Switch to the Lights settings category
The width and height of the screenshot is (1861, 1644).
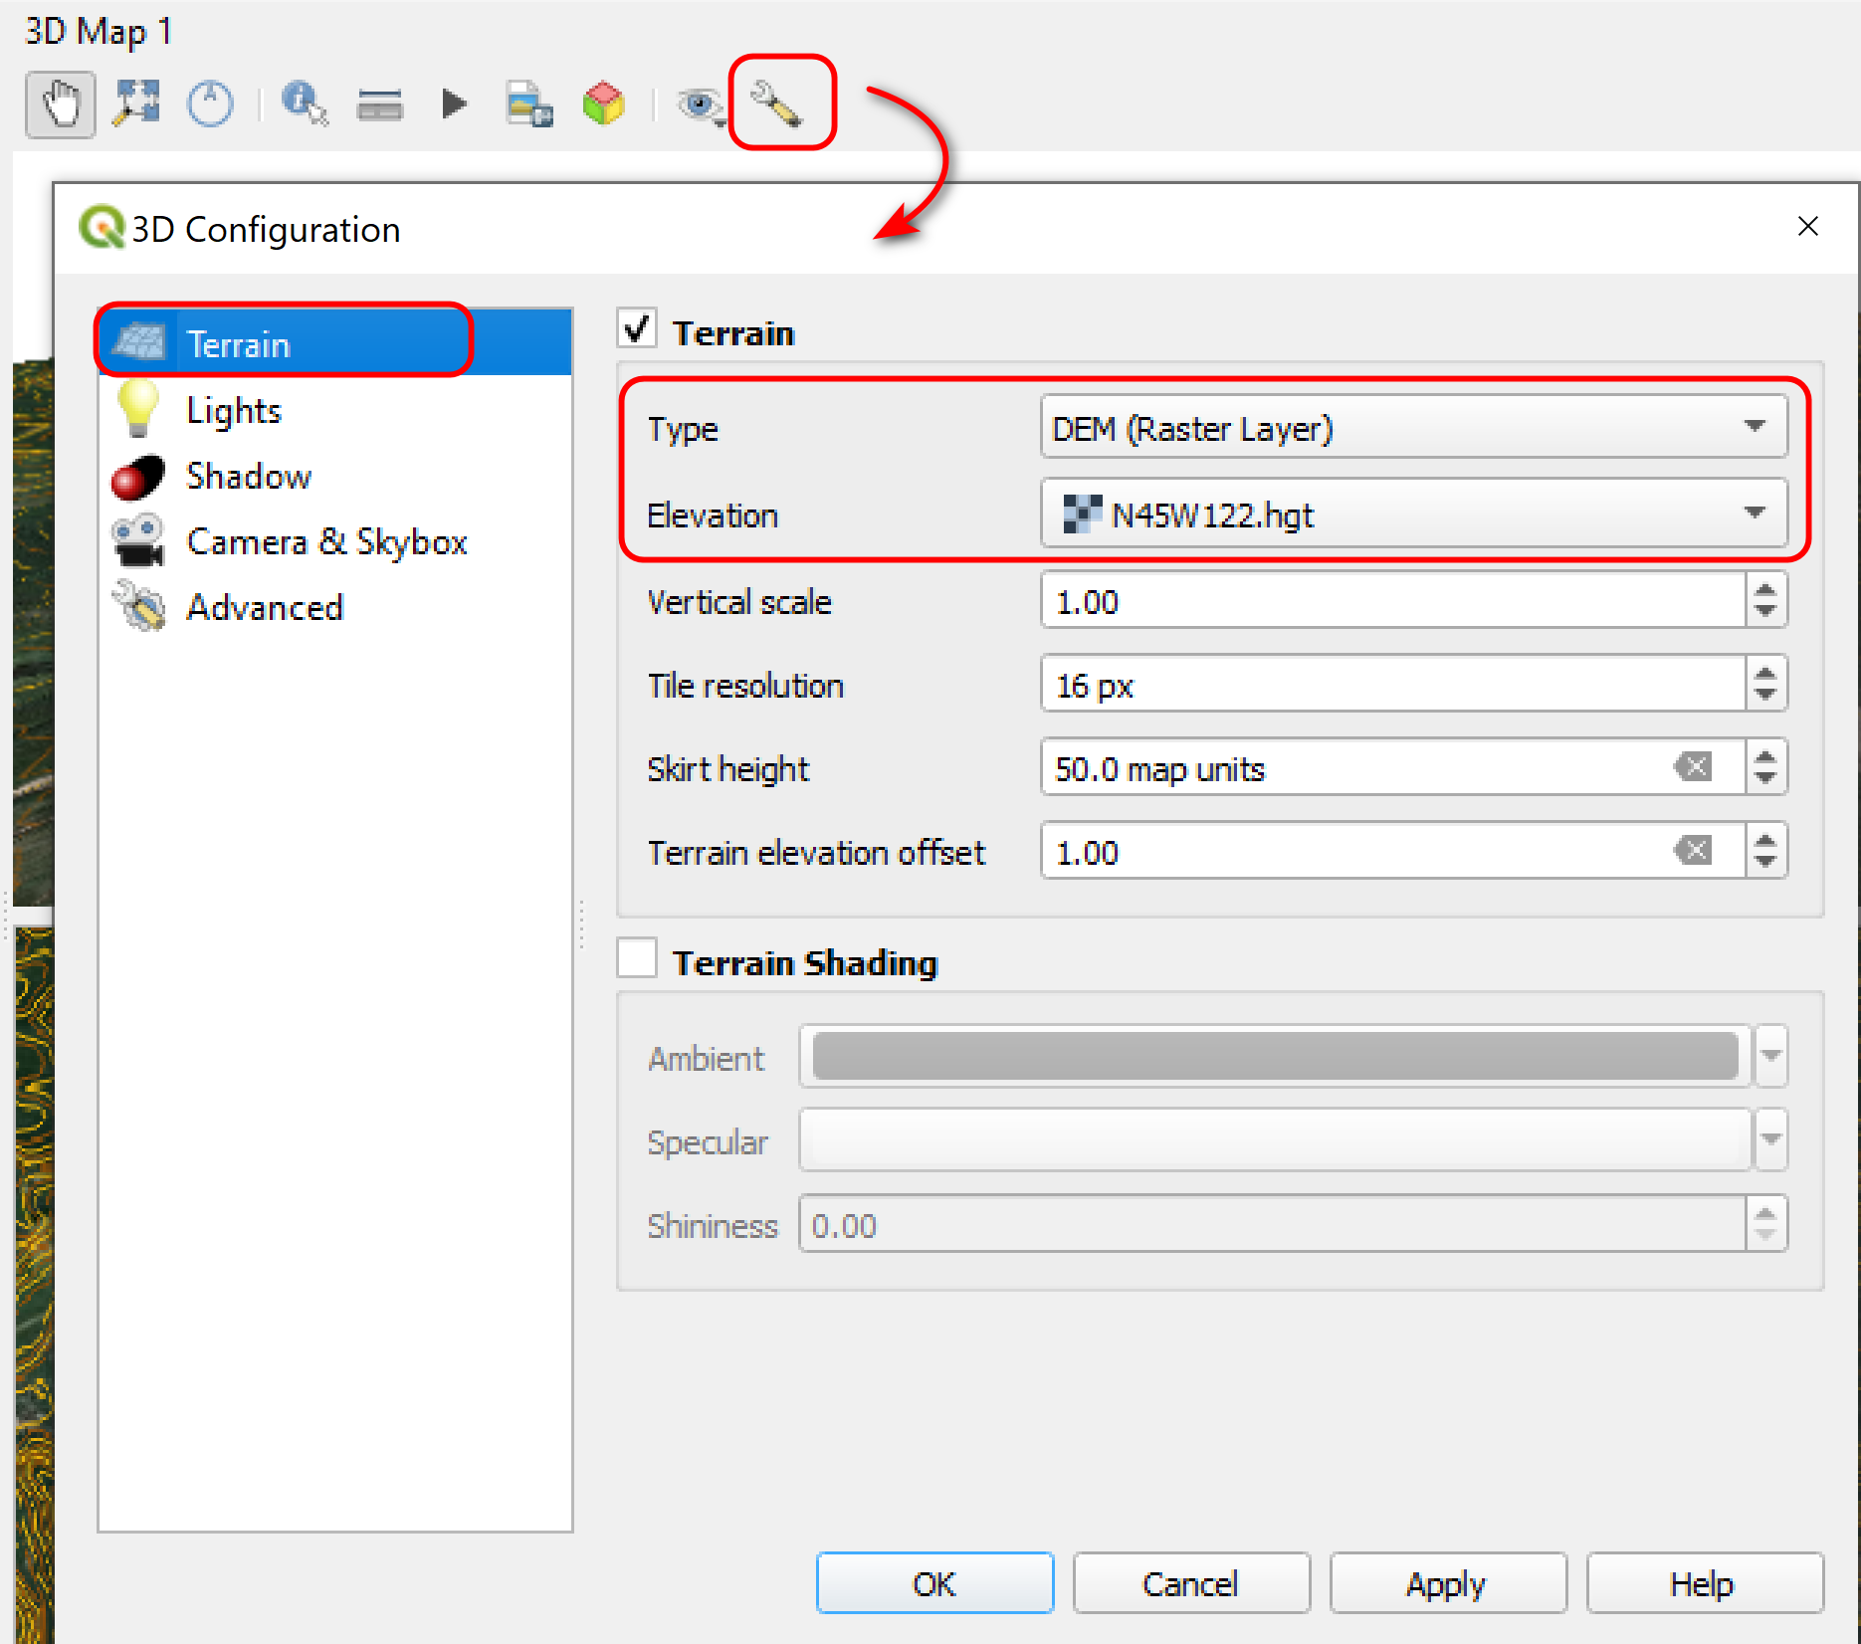point(233,409)
